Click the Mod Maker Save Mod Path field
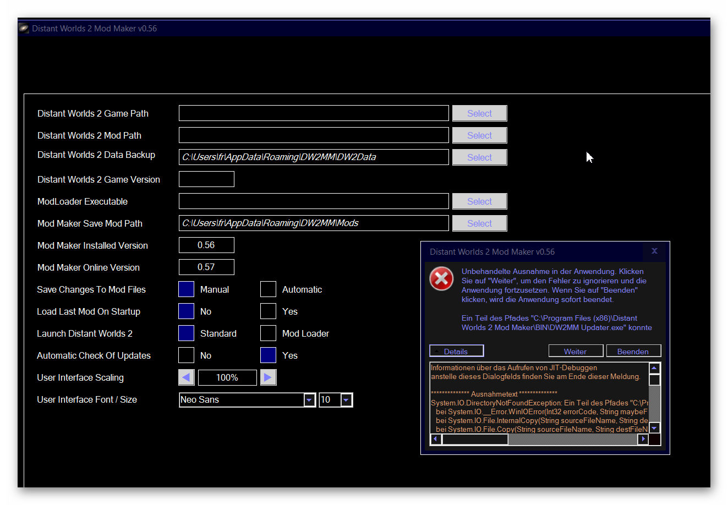The width and height of the screenshot is (728, 505). (x=314, y=223)
